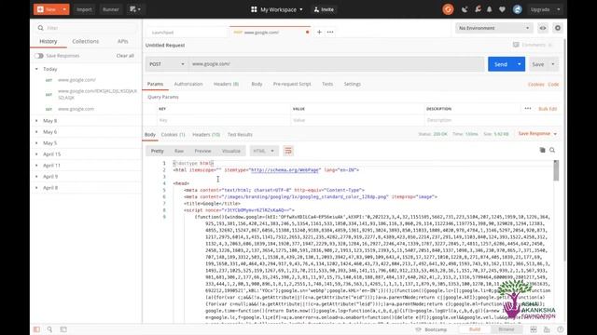Screen dimensions: 597x335
Task: Focus the sidebar Filter search field
Action: (x=86, y=28)
